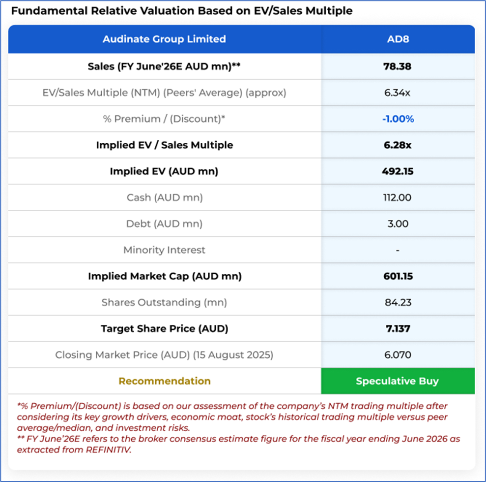The height and width of the screenshot is (482, 486).
Task: Click the Minority Interest row label
Action: click(x=164, y=250)
